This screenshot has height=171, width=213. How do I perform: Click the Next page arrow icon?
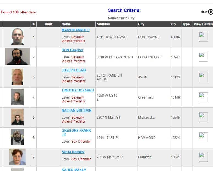point(211,12)
